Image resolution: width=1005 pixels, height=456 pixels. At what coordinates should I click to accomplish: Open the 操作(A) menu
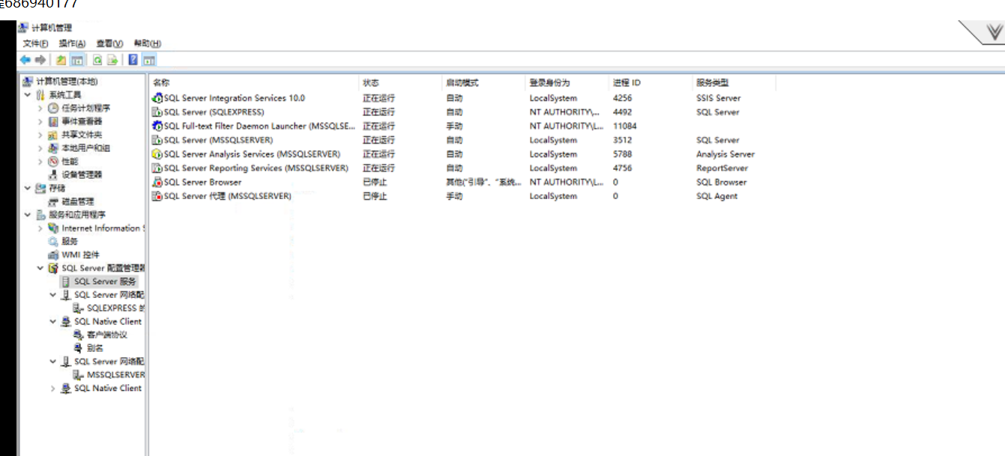click(73, 43)
